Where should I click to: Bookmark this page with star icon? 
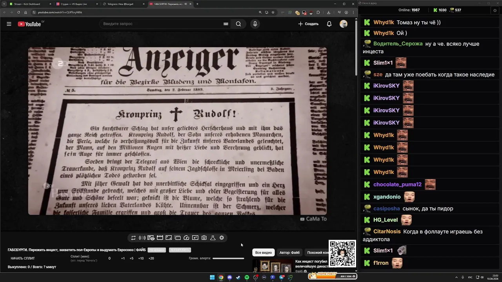(x=273, y=12)
